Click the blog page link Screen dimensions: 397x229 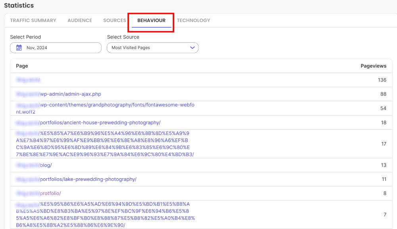pyautogui.click(x=44, y=165)
